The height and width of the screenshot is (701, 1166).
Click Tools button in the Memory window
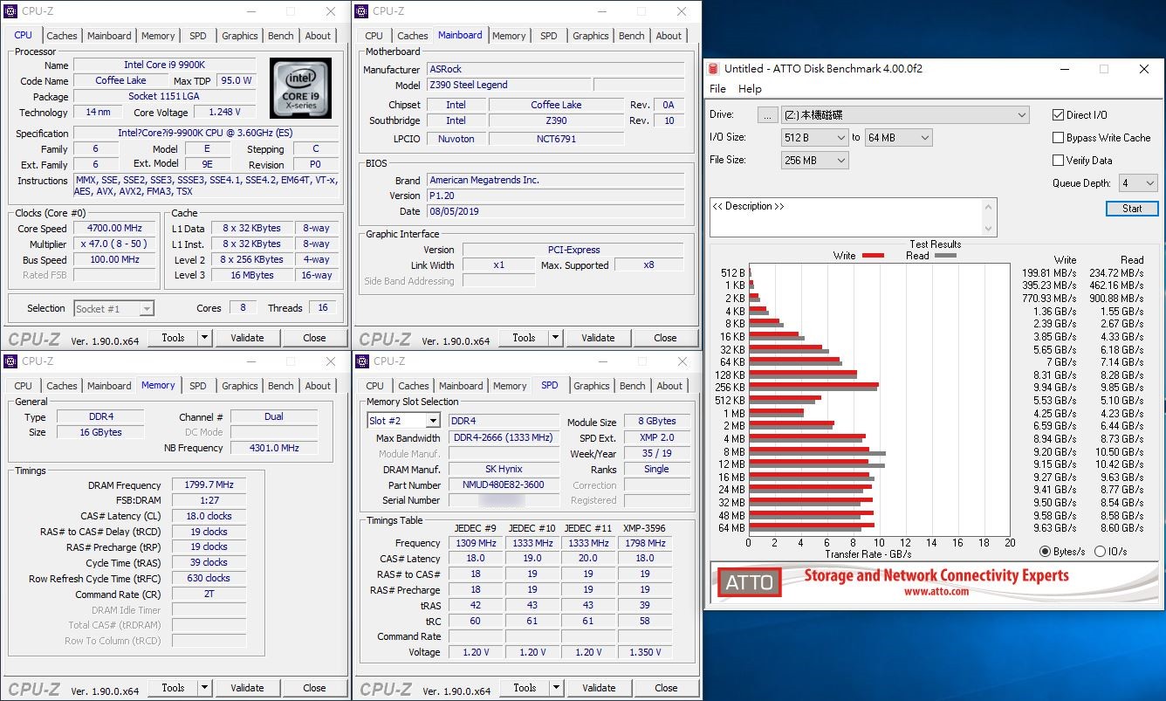point(173,688)
